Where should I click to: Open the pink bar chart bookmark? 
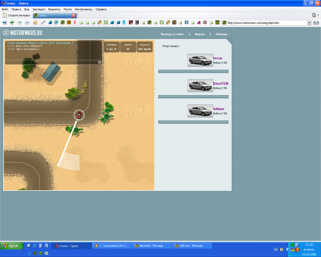[x=199, y=22]
